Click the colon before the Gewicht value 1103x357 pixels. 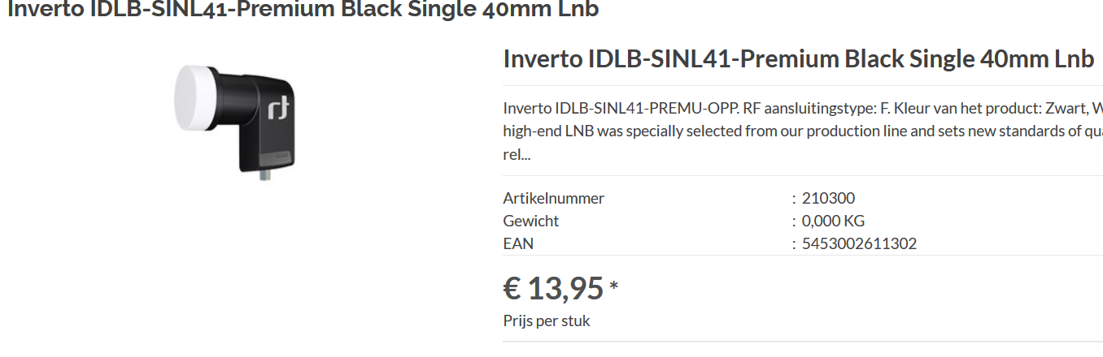click(x=793, y=221)
